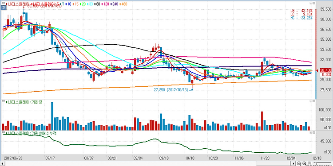Close the institutional net-buy pane

click(x=313, y=132)
